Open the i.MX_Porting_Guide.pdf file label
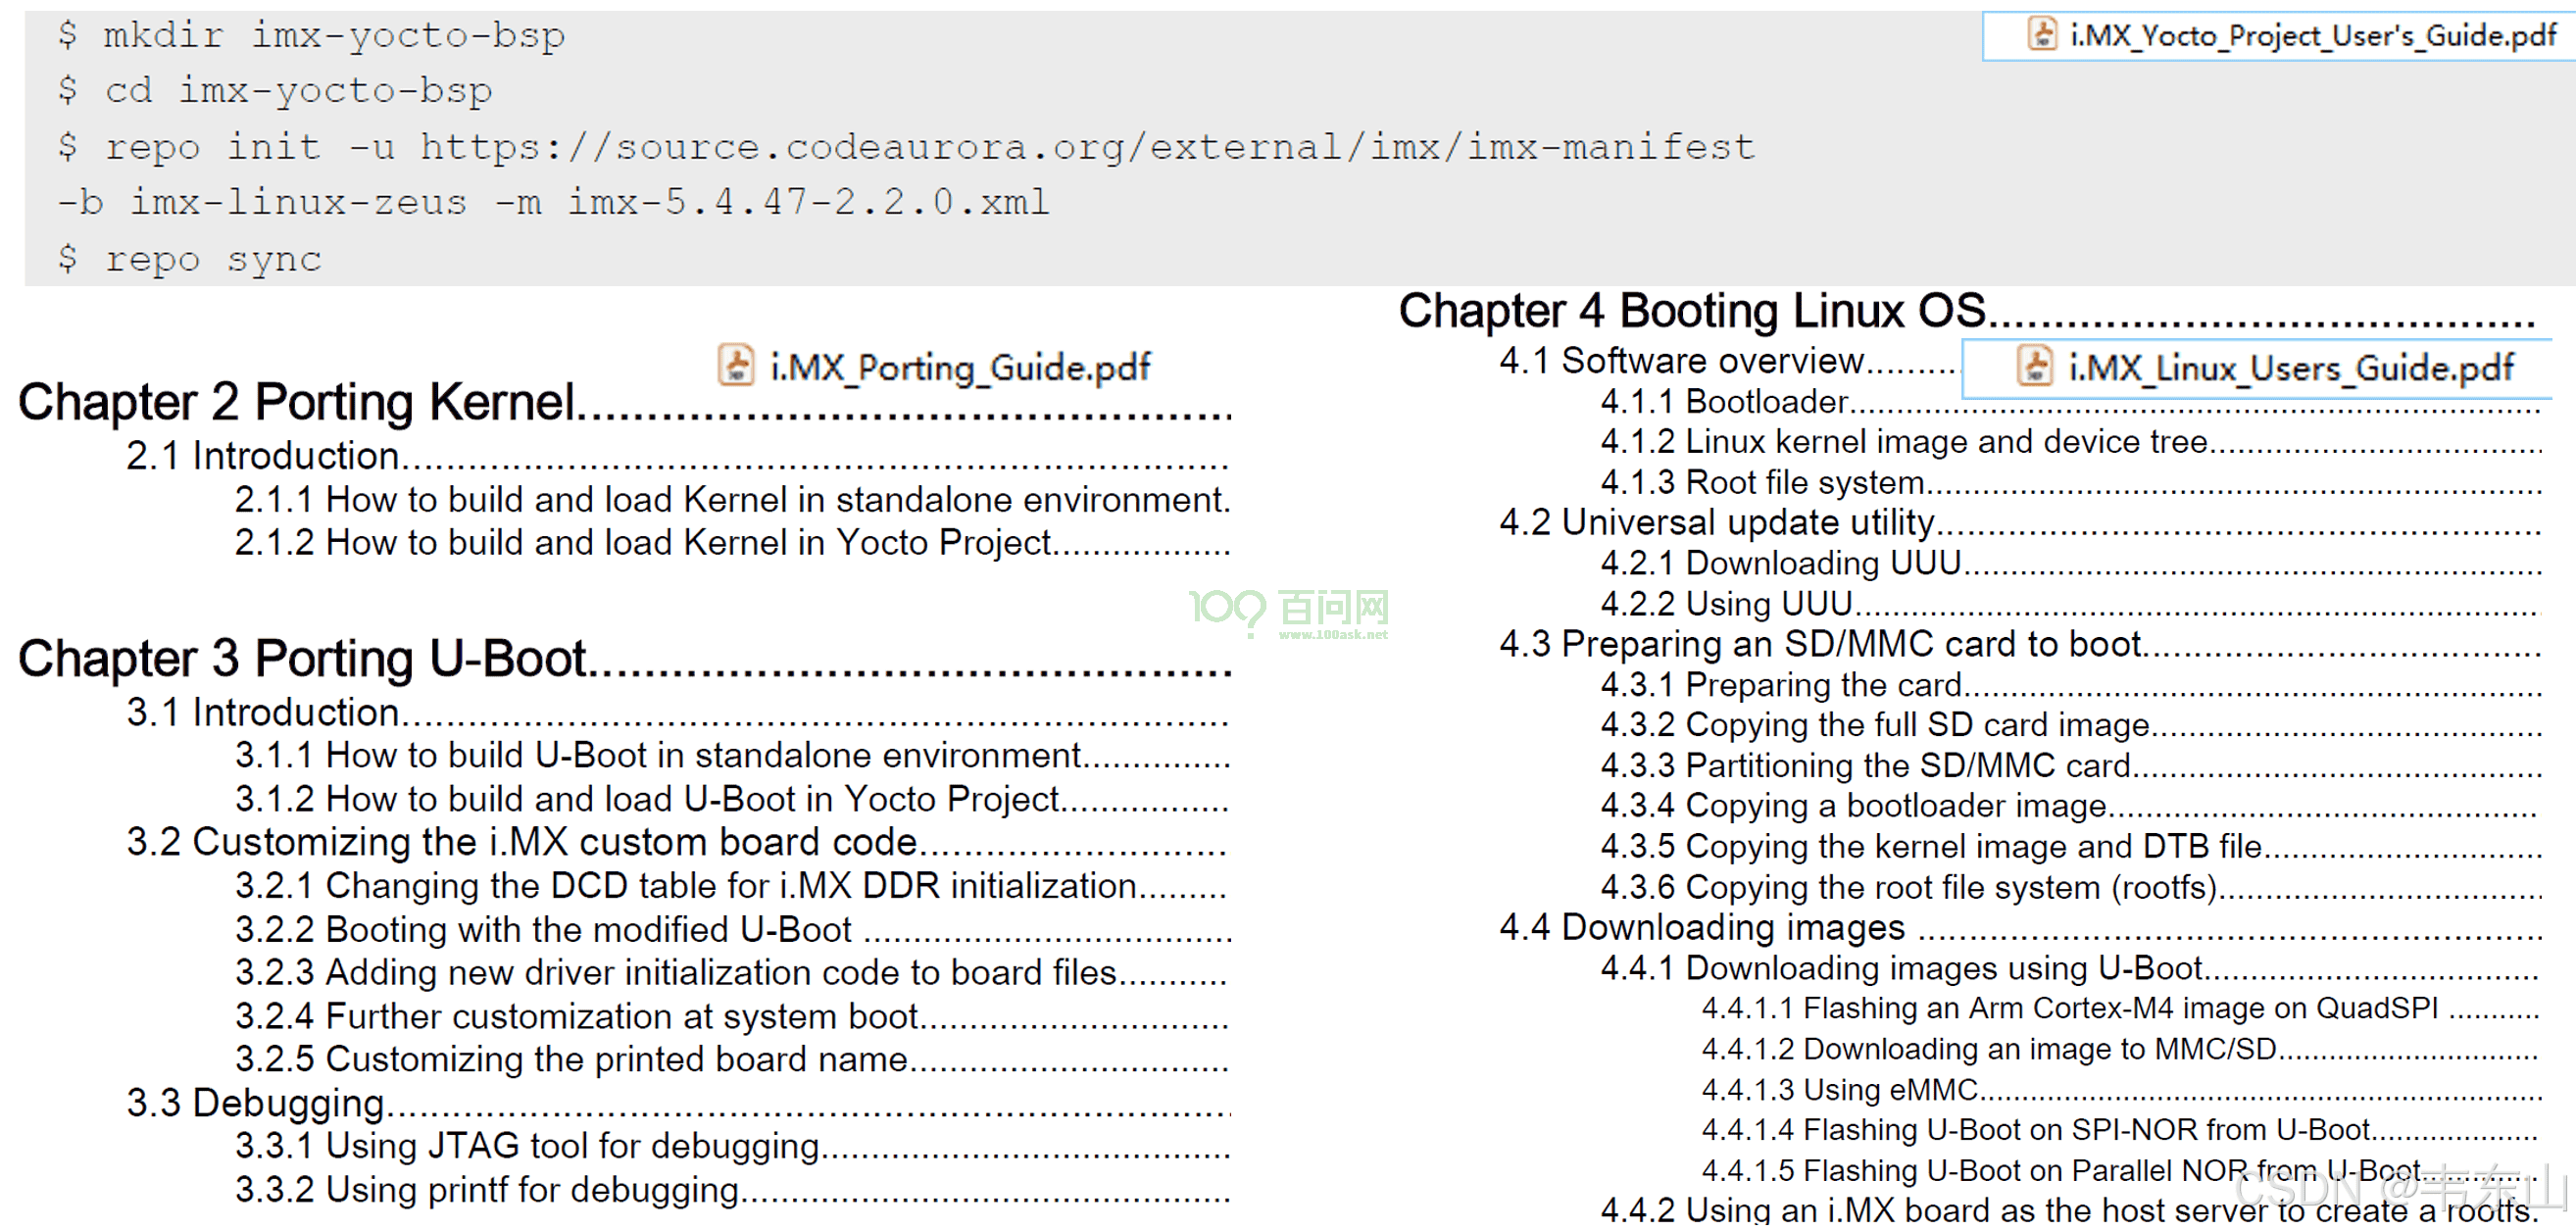2576x1230 pixels. click(960, 368)
